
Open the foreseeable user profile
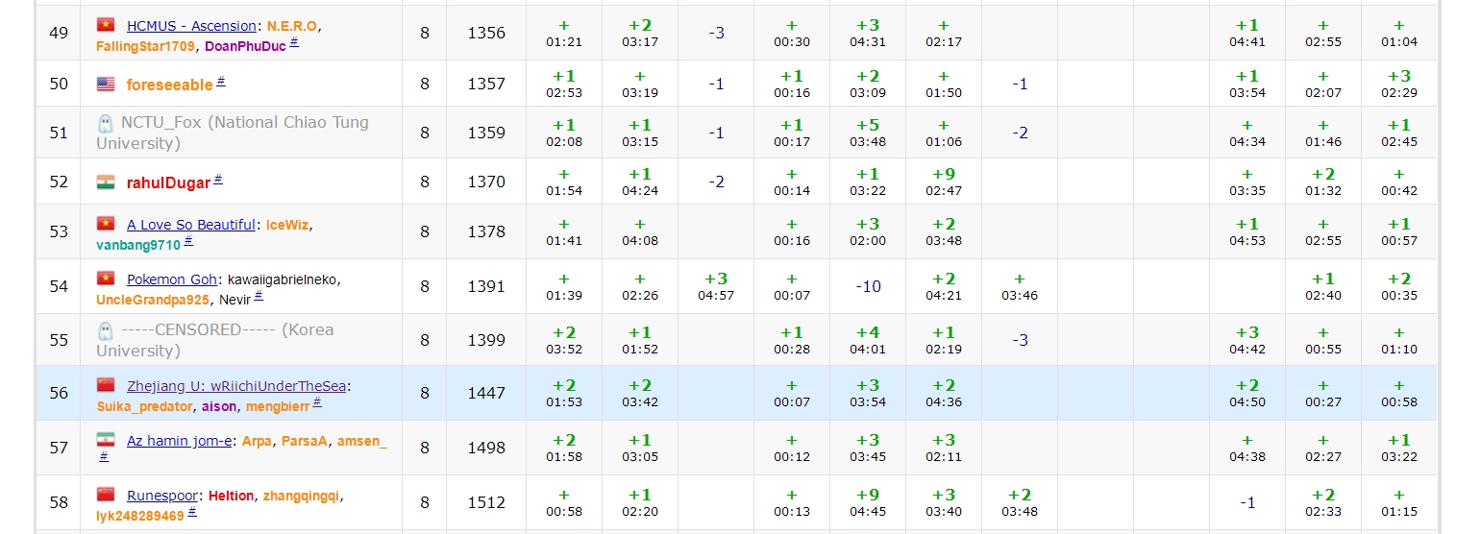pyautogui.click(x=169, y=85)
